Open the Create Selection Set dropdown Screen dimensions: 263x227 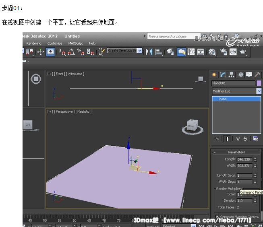140,50
